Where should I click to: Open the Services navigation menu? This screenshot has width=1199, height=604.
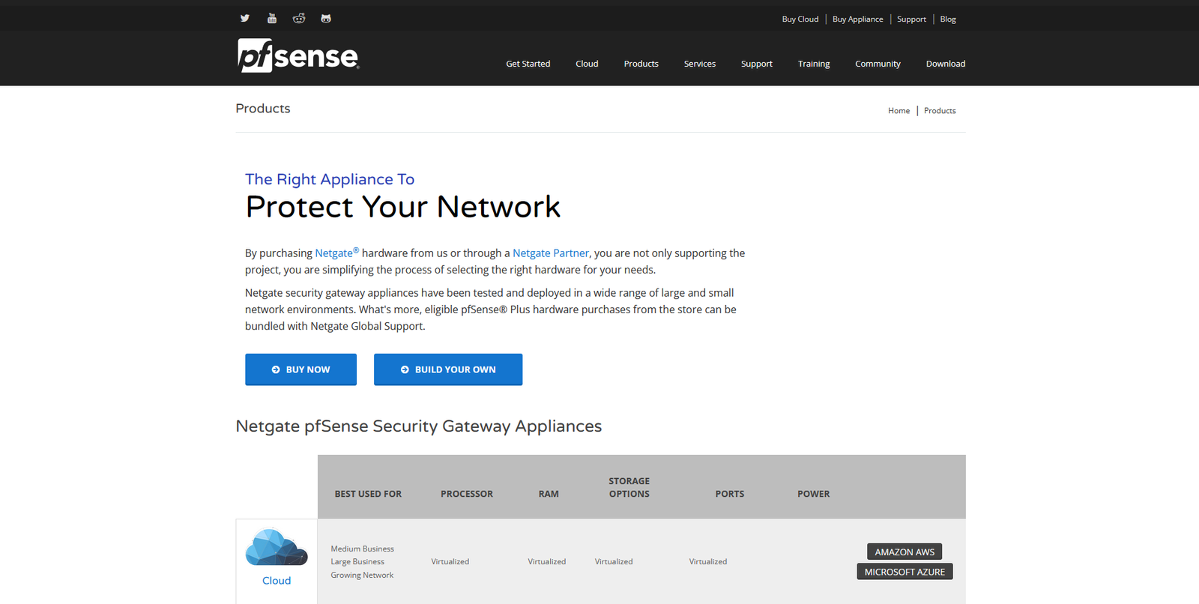tap(700, 64)
